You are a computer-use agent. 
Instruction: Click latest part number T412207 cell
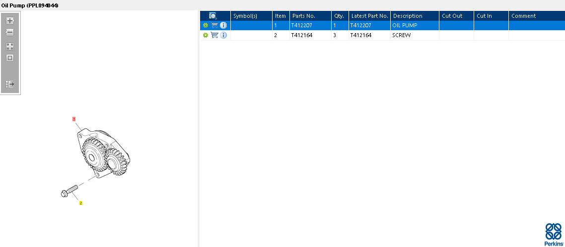coord(369,25)
